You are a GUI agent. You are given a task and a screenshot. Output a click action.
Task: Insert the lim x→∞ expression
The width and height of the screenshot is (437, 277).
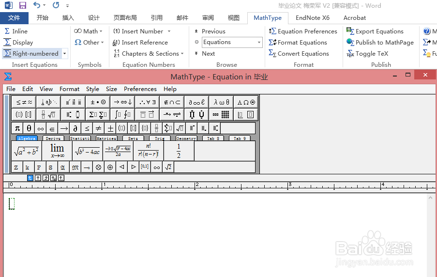point(57,151)
